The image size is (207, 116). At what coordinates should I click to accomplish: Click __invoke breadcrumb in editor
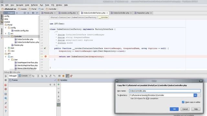tap(103, 17)
